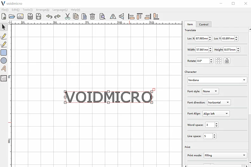This screenshot has height=167, width=251.
Task: Select the text A tool
Action: point(4,69)
